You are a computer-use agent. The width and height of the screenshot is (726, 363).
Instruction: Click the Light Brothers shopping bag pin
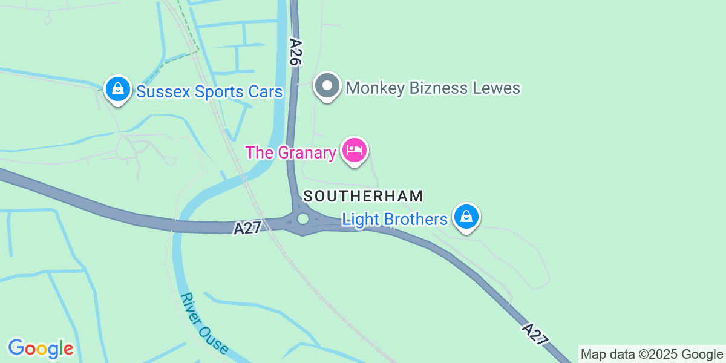pos(466,217)
